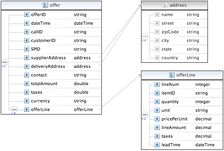Image resolution: width=224 pixels, height=151 pixels.
Task: Click the city element text in address
Action: tap(165, 41)
